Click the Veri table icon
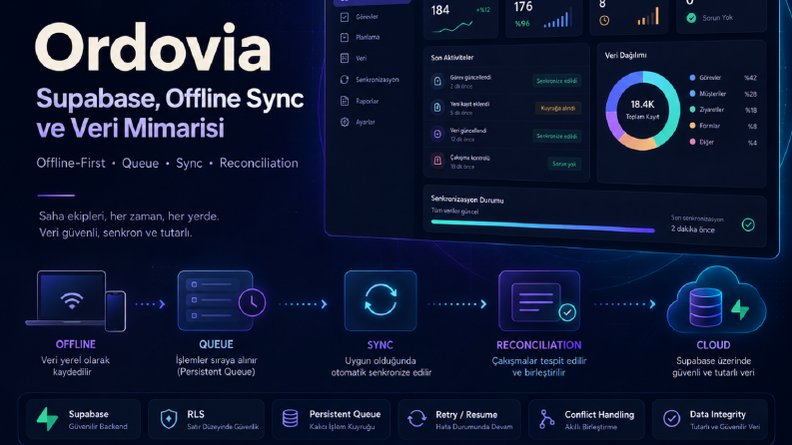Image resolution: width=792 pixels, height=445 pixels. [345, 58]
